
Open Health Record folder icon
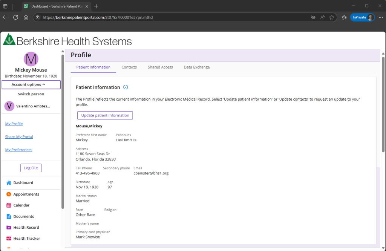coord(9,228)
